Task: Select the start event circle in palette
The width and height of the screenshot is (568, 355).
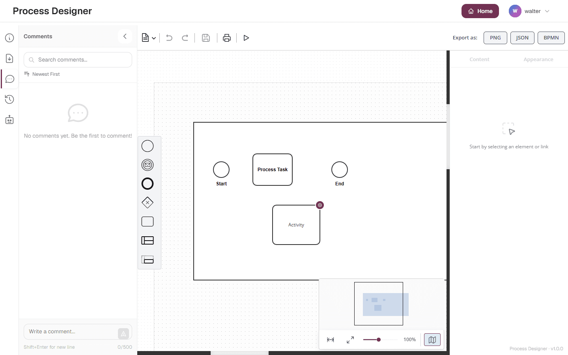Action: tap(148, 146)
